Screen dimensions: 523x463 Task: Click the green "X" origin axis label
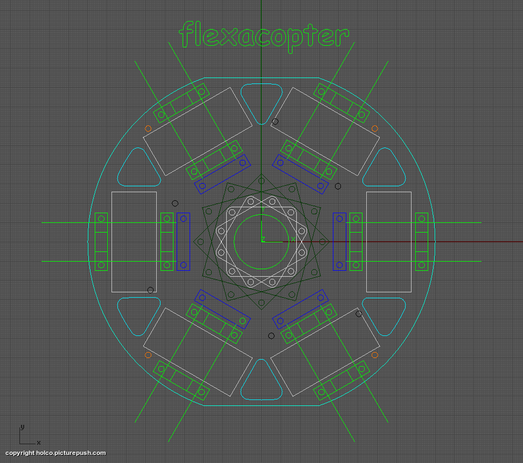coord(293,240)
